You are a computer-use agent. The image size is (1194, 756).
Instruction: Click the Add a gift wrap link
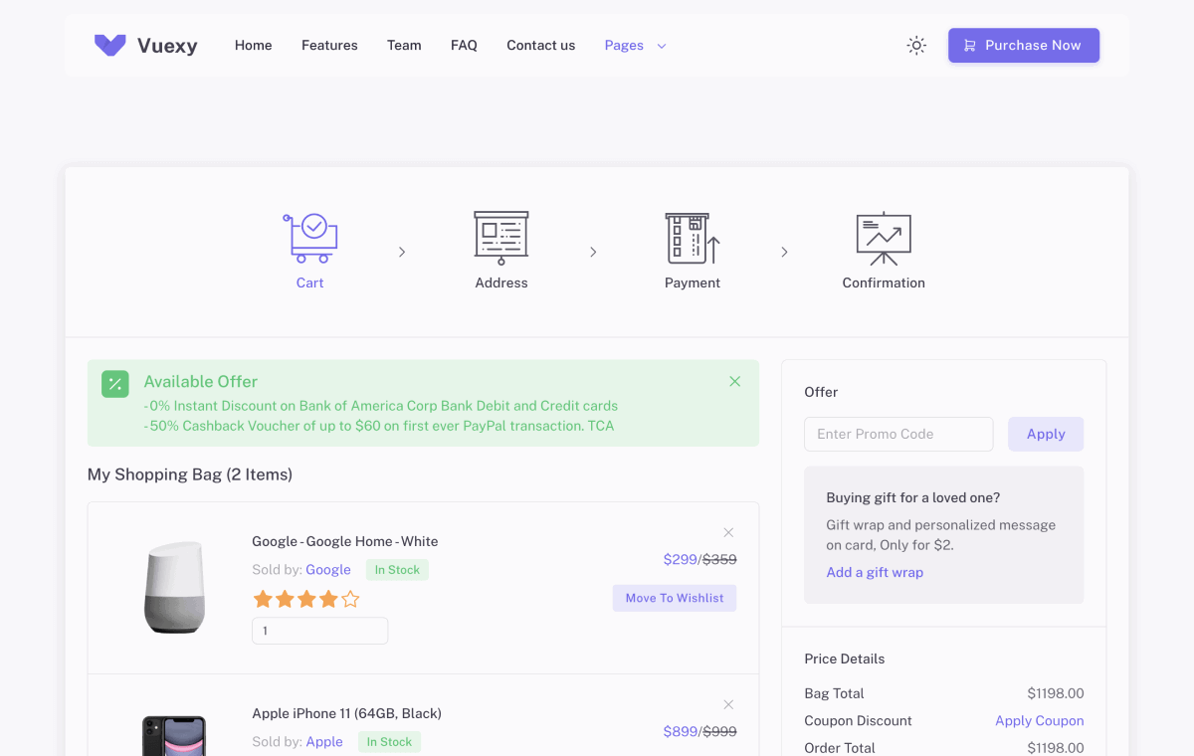click(x=874, y=572)
